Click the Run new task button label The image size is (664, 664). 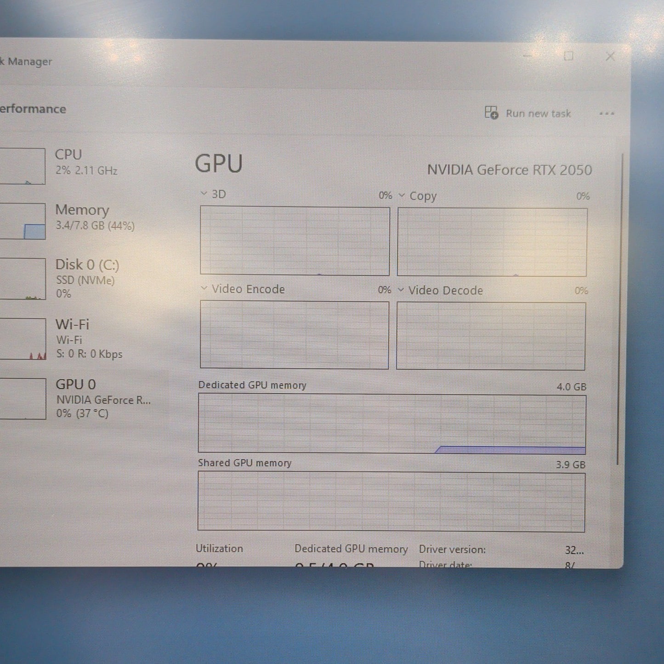coord(538,114)
